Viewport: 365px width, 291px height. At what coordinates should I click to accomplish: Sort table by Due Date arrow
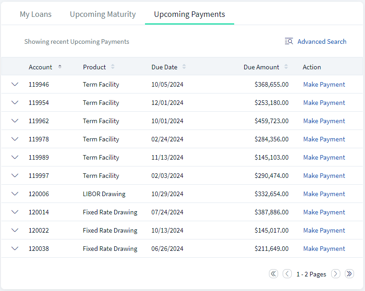point(184,67)
